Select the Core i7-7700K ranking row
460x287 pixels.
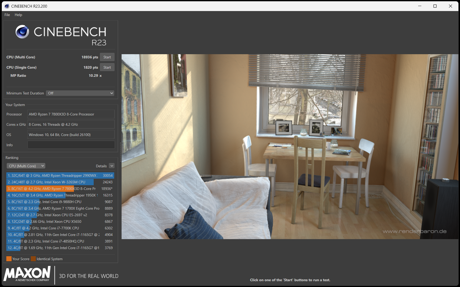(x=60, y=228)
